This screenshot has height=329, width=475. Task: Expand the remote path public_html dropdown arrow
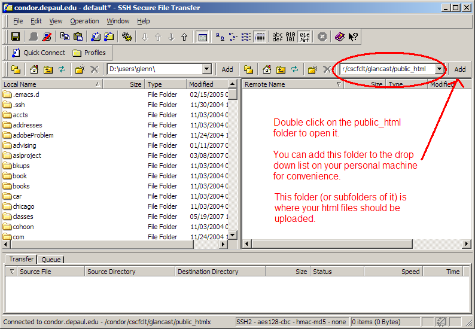pyautogui.click(x=439, y=69)
